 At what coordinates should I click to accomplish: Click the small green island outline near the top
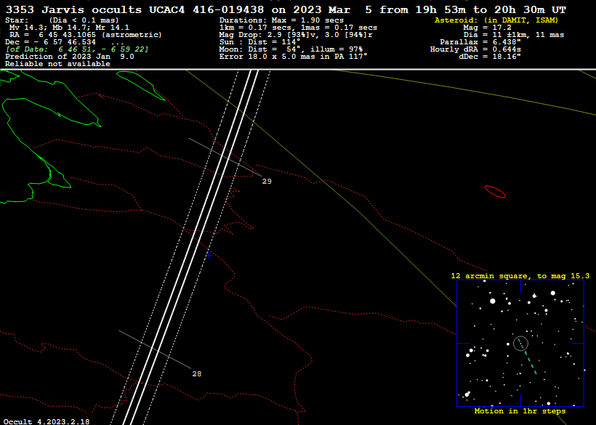coord(140,85)
